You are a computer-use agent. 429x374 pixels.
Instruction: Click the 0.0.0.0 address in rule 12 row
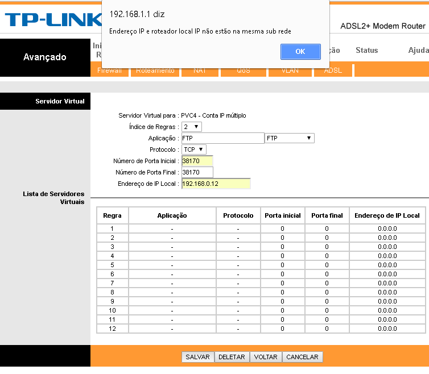tap(387, 329)
